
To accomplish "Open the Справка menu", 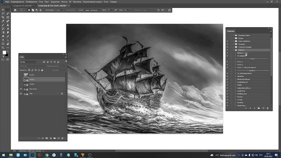I will tap(113, 2).
